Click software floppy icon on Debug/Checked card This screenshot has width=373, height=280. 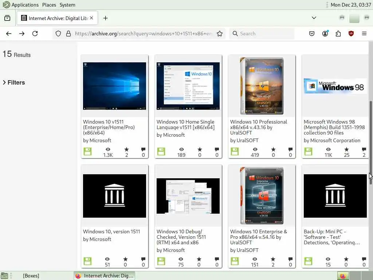click(x=161, y=261)
